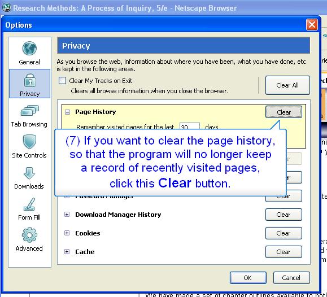
Task: Open Site Controls shield icon
Action: 29,142
